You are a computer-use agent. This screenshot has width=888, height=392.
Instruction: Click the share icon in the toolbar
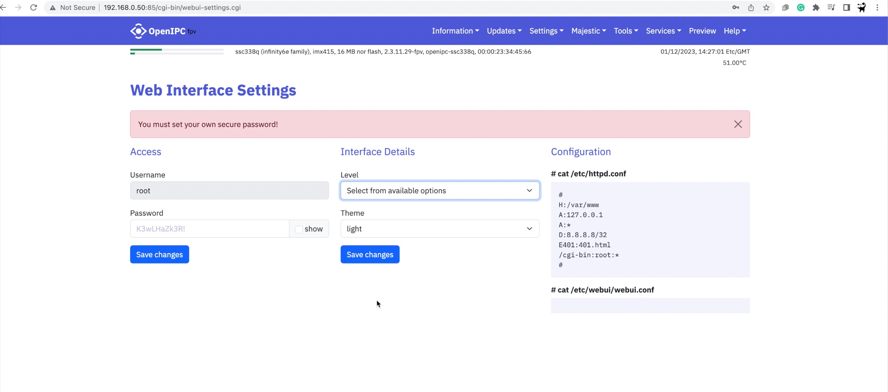[x=751, y=7]
